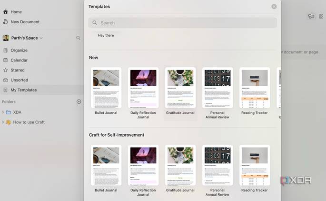The image size is (326, 201).
Task: Open Calendar section
Action: coord(19,60)
